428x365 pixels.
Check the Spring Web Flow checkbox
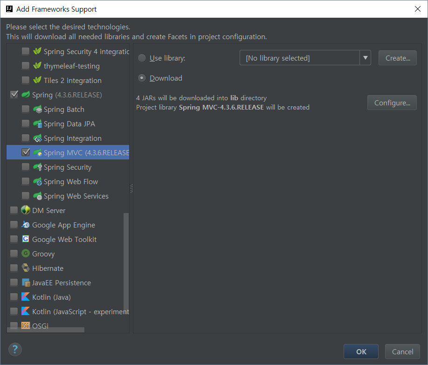26,181
